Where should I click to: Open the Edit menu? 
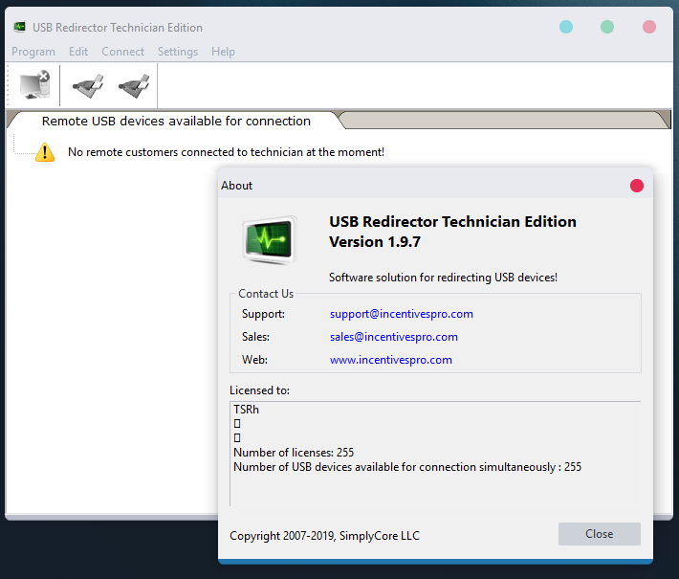tap(78, 52)
